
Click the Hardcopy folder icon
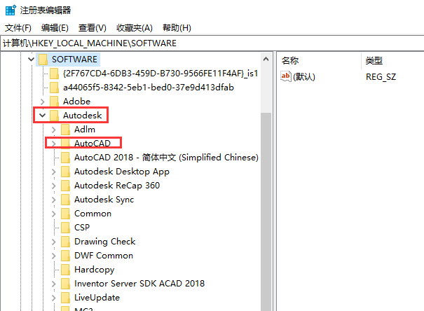coord(66,270)
